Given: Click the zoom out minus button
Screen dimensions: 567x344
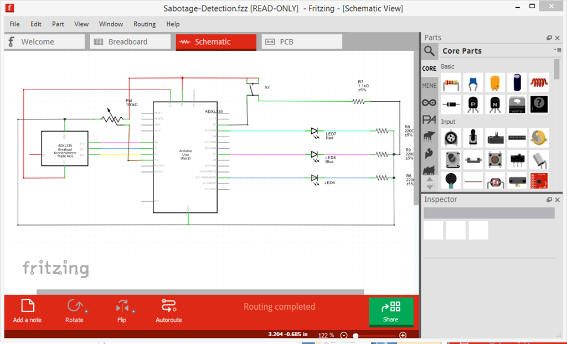Looking at the screenshot, I should [x=344, y=335].
